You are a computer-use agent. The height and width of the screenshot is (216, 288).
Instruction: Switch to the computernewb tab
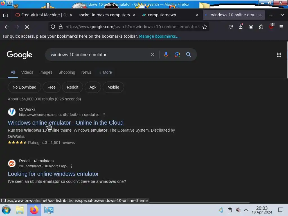[162, 15]
